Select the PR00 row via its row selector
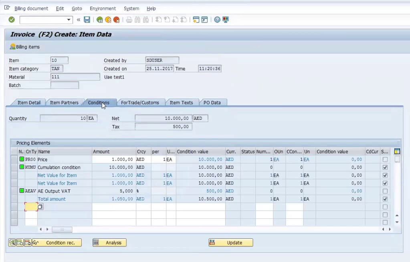Viewport: 410px width, 262px height. click(14, 159)
